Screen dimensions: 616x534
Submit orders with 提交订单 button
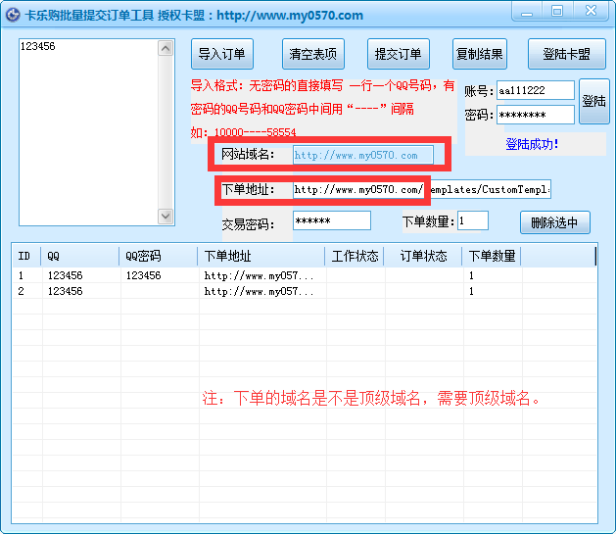pyautogui.click(x=398, y=54)
